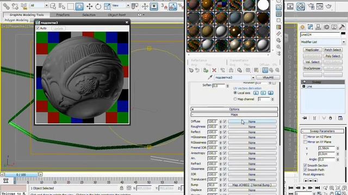Open the Motion command panel tab
348x195 pixels.
tap(326, 27)
